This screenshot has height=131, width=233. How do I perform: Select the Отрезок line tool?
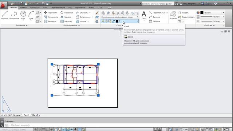(5, 15)
